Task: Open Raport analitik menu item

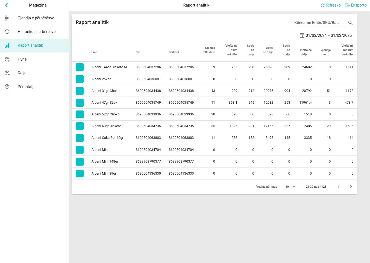Action: click(x=30, y=45)
